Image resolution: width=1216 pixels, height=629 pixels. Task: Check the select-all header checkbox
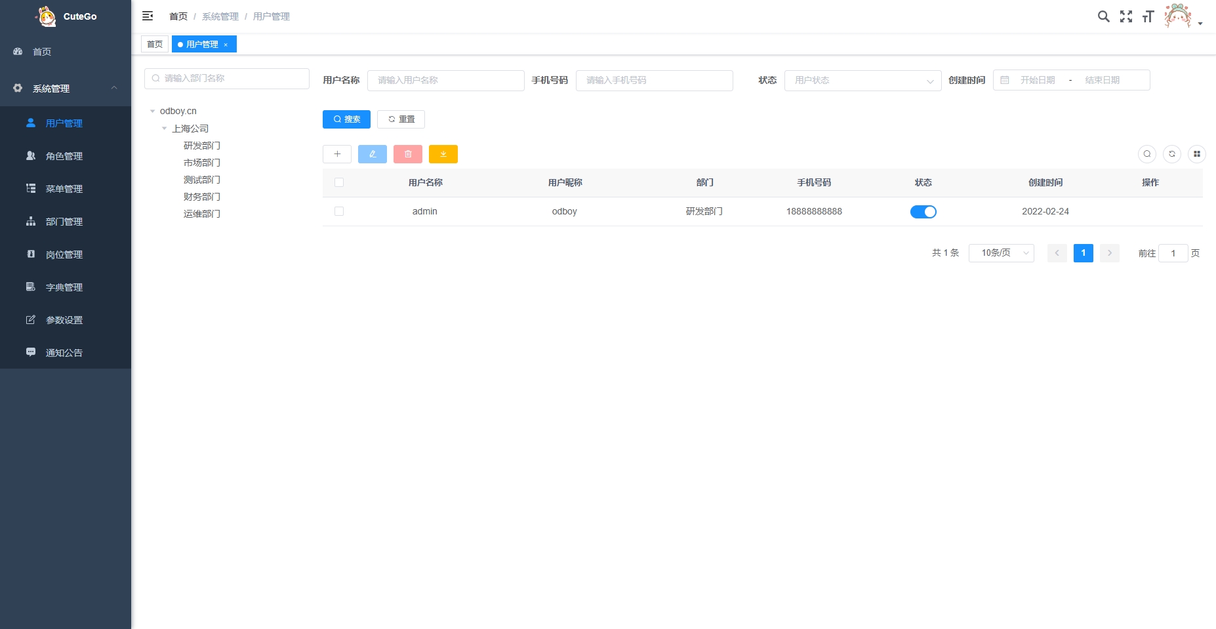(x=339, y=182)
